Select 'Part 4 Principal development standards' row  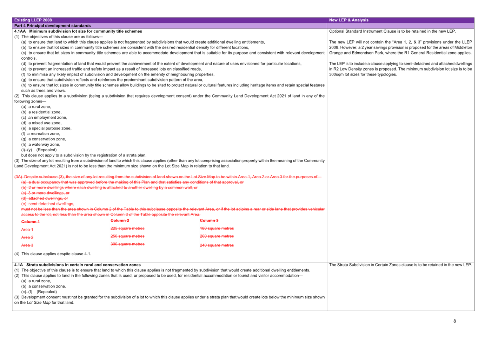click(170, 26)
